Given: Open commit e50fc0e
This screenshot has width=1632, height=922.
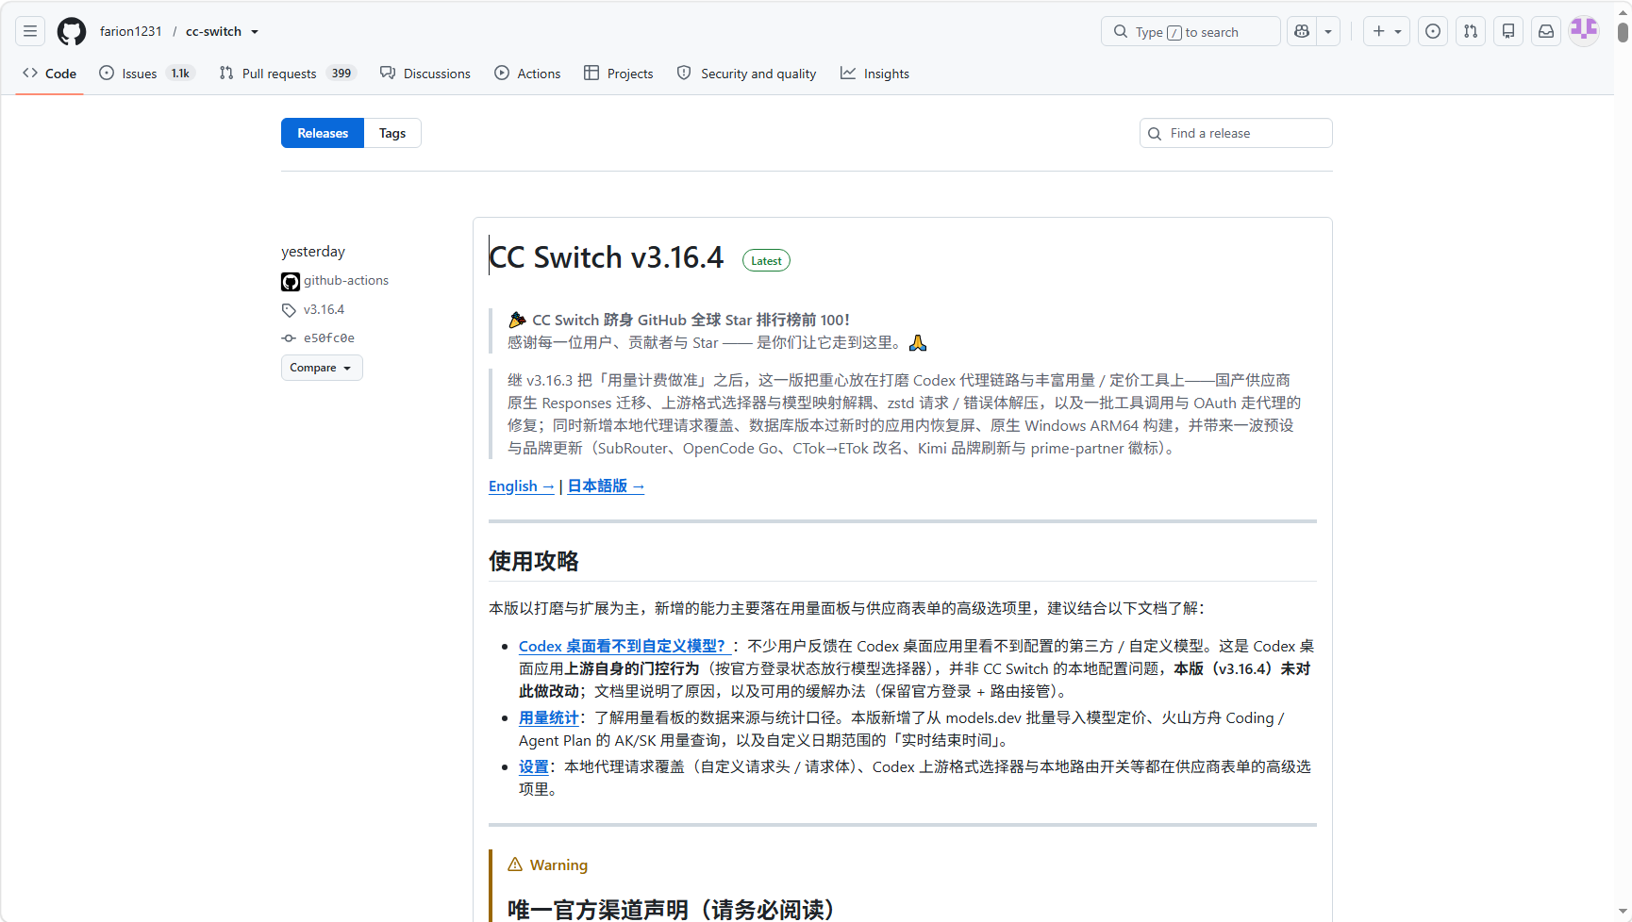Looking at the screenshot, I should (328, 338).
